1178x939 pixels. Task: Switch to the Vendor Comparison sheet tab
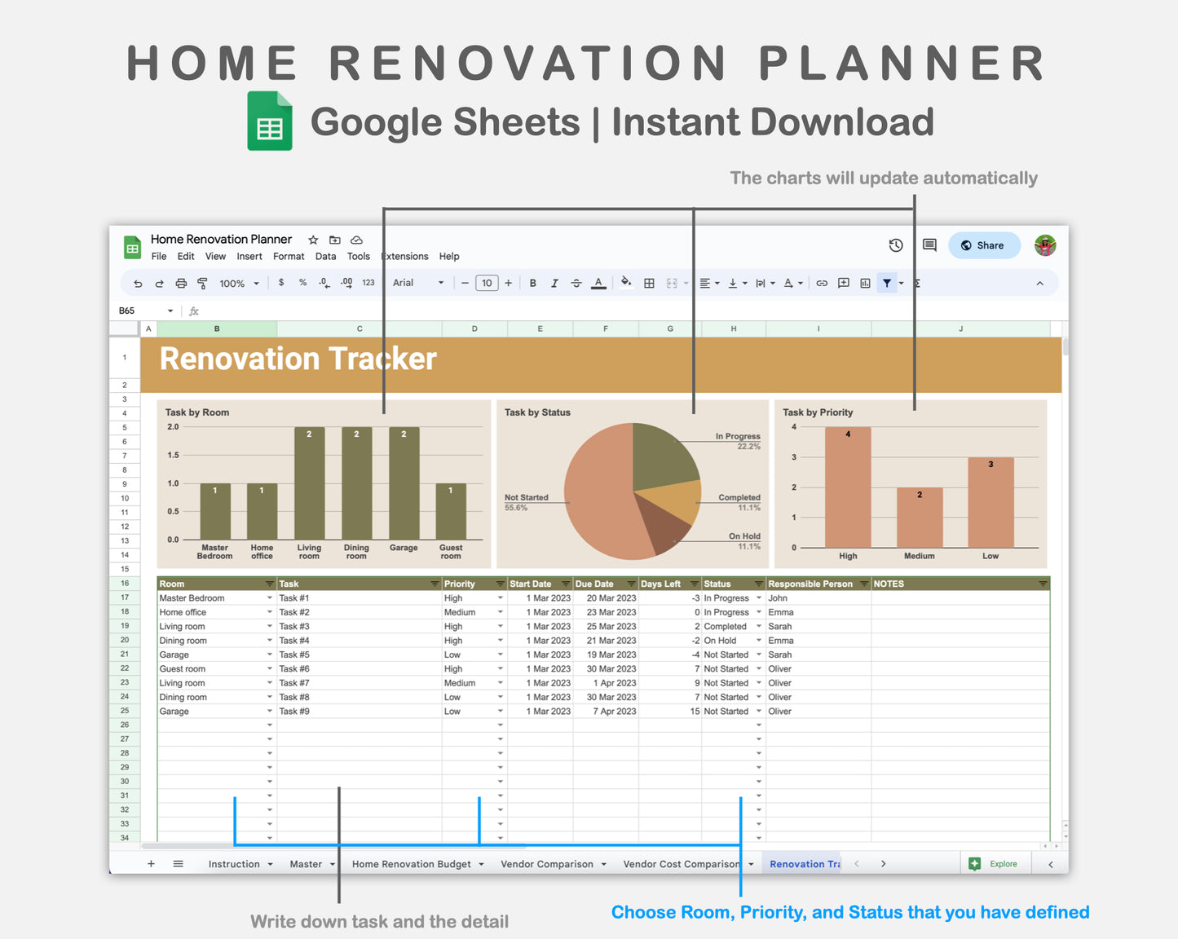click(x=547, y=863)
